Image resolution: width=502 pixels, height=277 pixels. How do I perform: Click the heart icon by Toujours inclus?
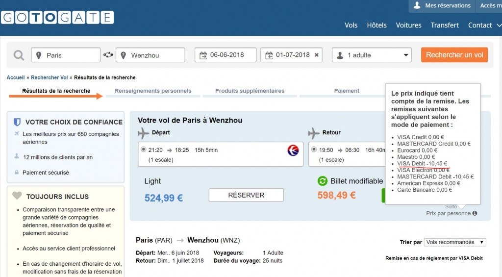click(17, 195)
